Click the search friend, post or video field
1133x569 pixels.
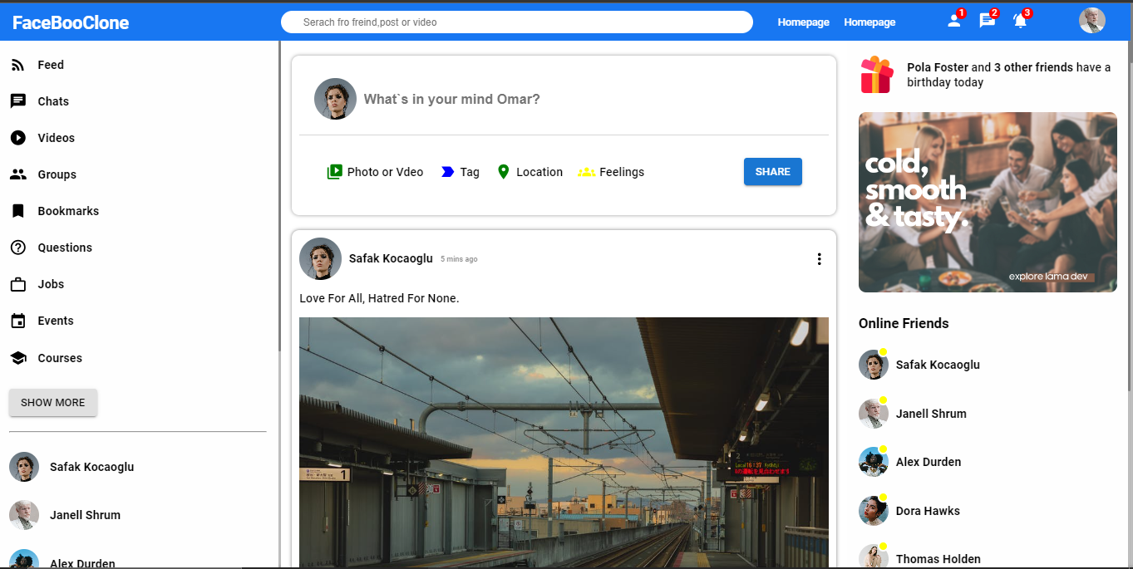coord(517,22)
